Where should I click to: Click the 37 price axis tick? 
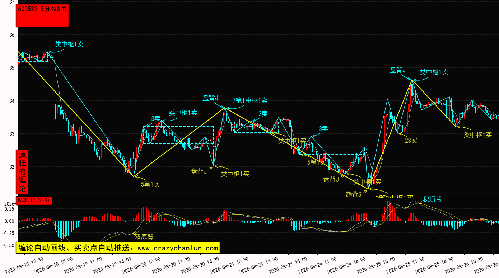11,2
